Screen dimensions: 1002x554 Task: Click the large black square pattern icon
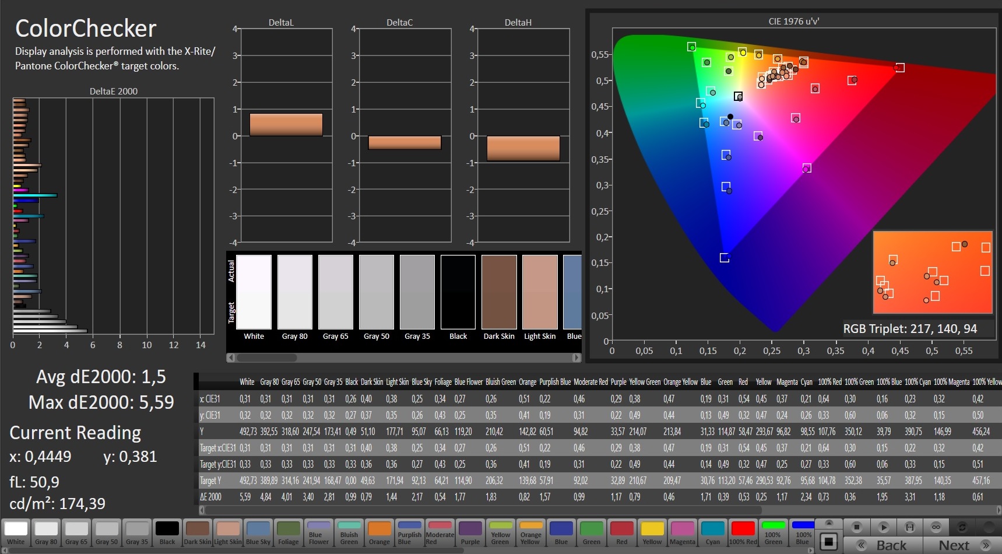(829, 541)
